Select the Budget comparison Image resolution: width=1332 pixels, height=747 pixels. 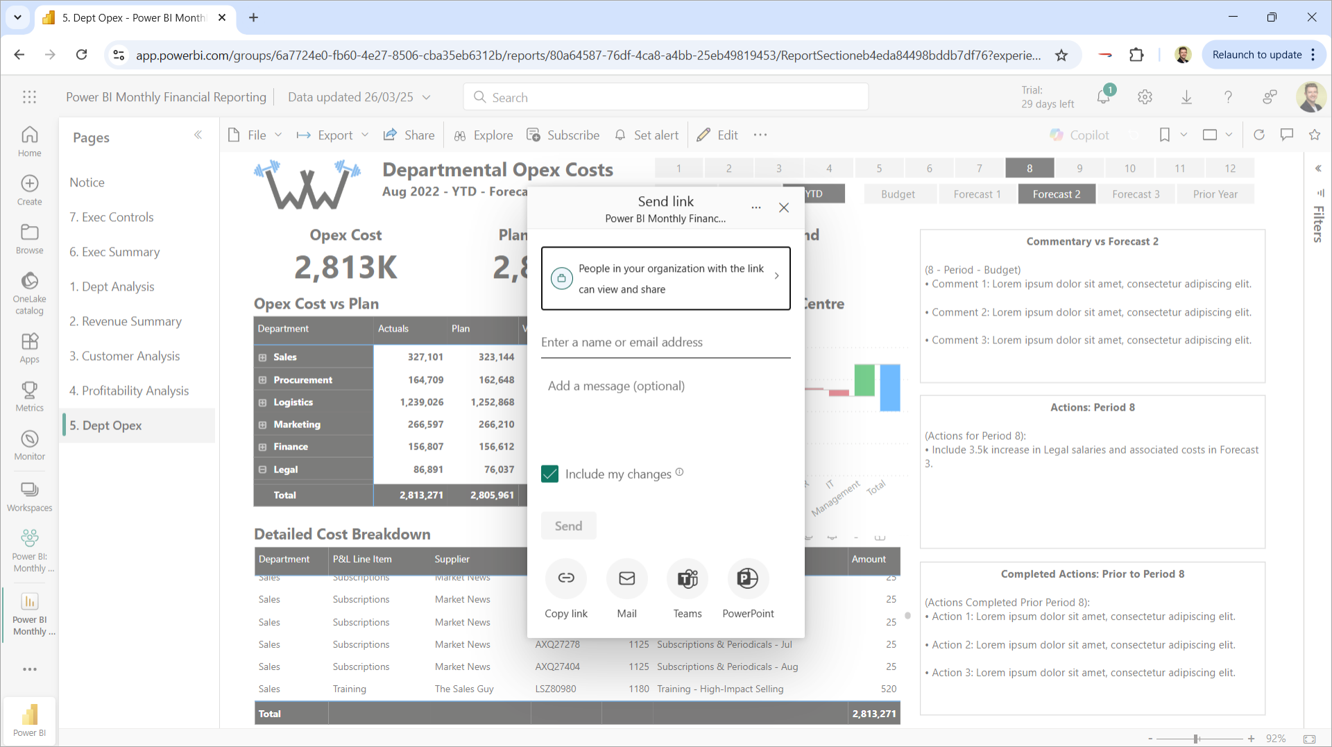(898, 194)
